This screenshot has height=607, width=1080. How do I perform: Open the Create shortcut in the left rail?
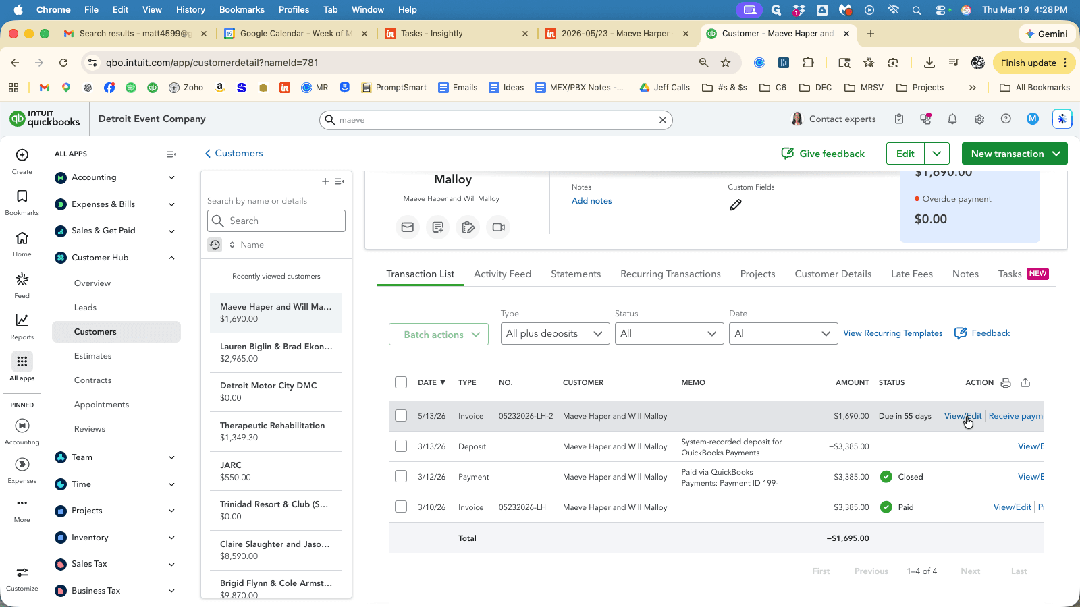click(22, 162)
